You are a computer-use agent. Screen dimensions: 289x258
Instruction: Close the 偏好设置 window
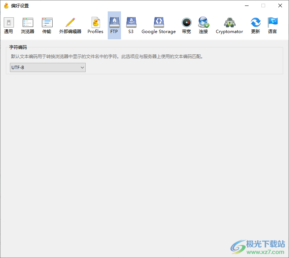pyautogui.click(x=280, y=6)
